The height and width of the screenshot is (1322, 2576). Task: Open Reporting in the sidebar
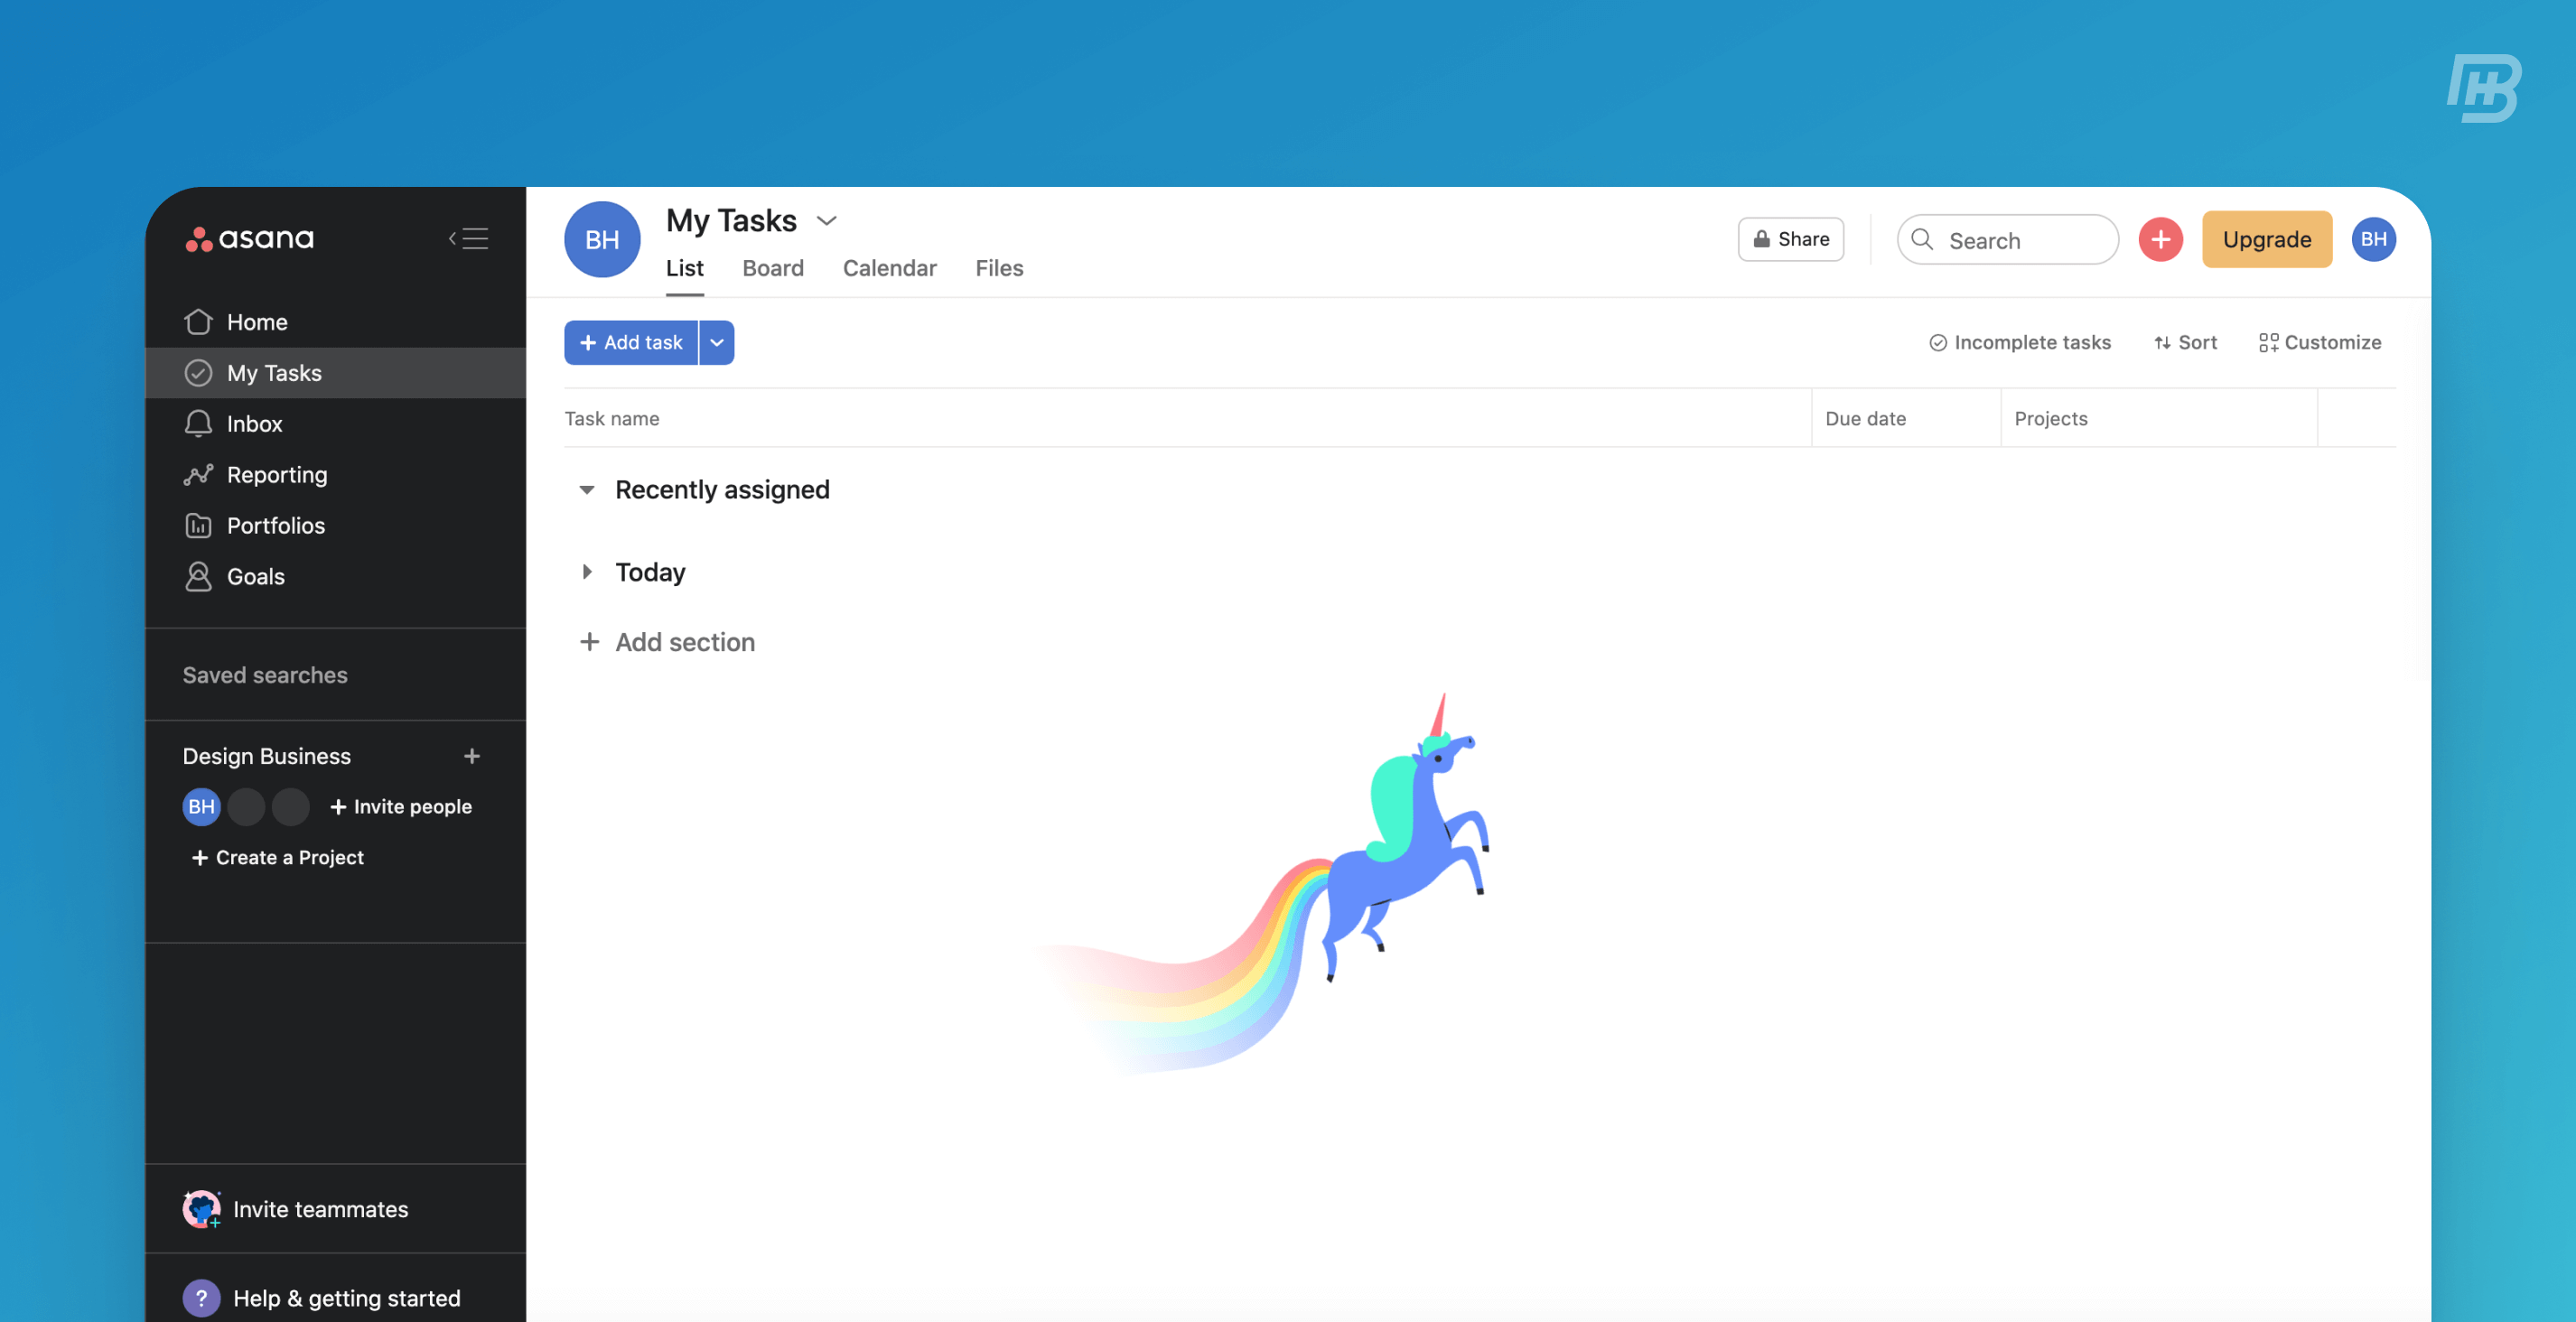click(335, 475)
